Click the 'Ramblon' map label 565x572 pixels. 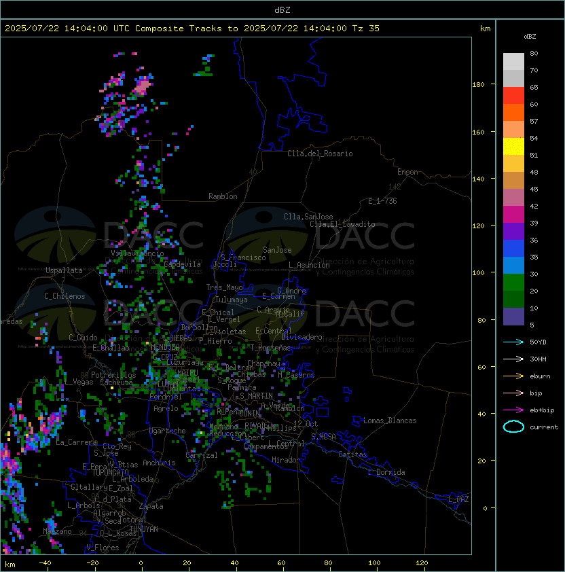(x=223, y=196)
